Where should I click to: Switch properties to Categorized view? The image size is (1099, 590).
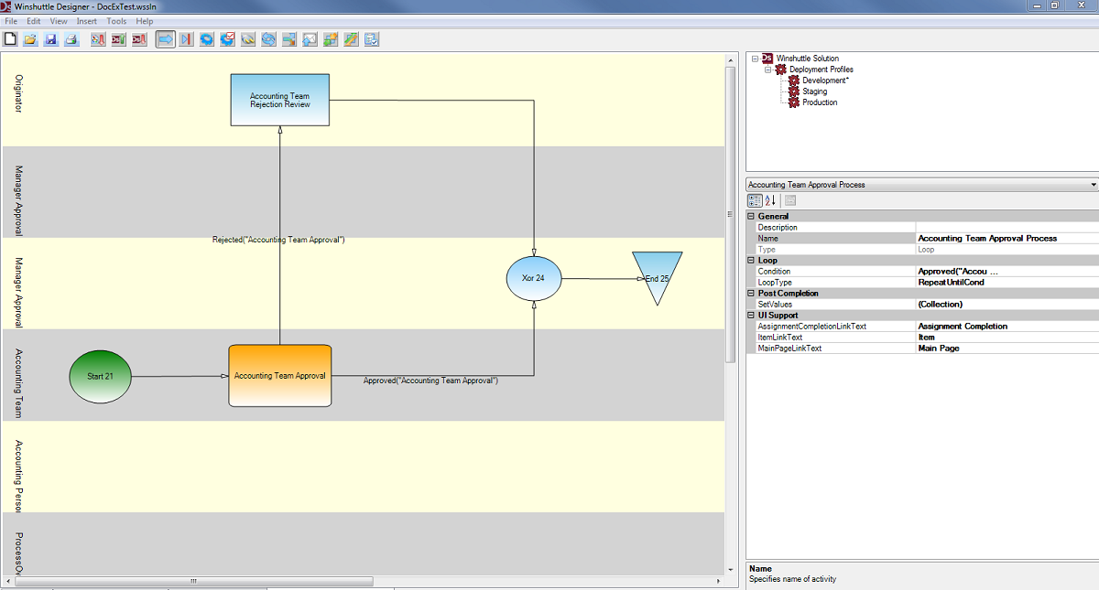[x=755, y=200]
